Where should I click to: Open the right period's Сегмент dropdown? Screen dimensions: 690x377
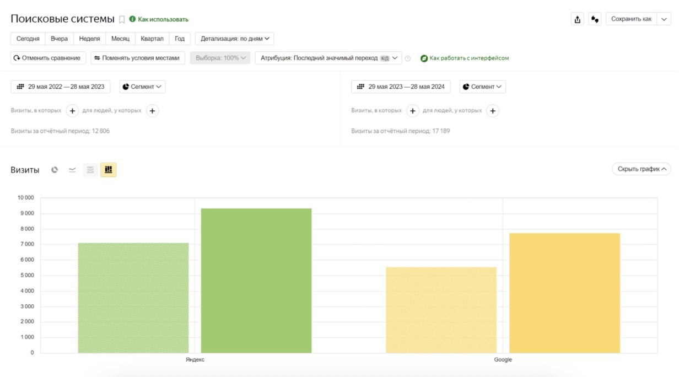click(483, 87)
